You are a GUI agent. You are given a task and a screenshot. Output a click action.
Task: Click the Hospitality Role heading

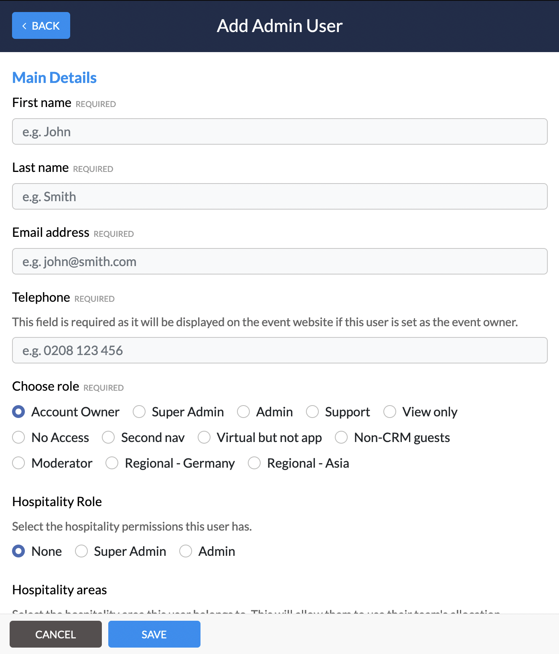[57, 502]
